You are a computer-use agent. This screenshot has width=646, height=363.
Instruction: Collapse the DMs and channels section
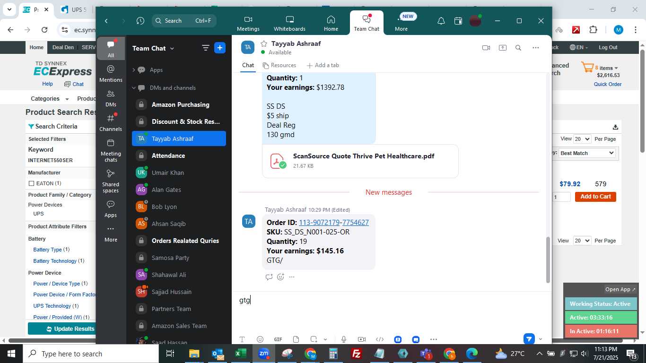pyautogui.click(x=134, y=88)
